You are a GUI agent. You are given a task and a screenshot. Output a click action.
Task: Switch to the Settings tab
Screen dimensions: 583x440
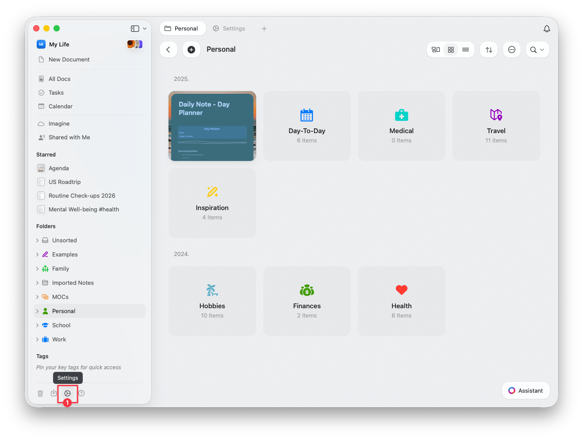[229, 28]
